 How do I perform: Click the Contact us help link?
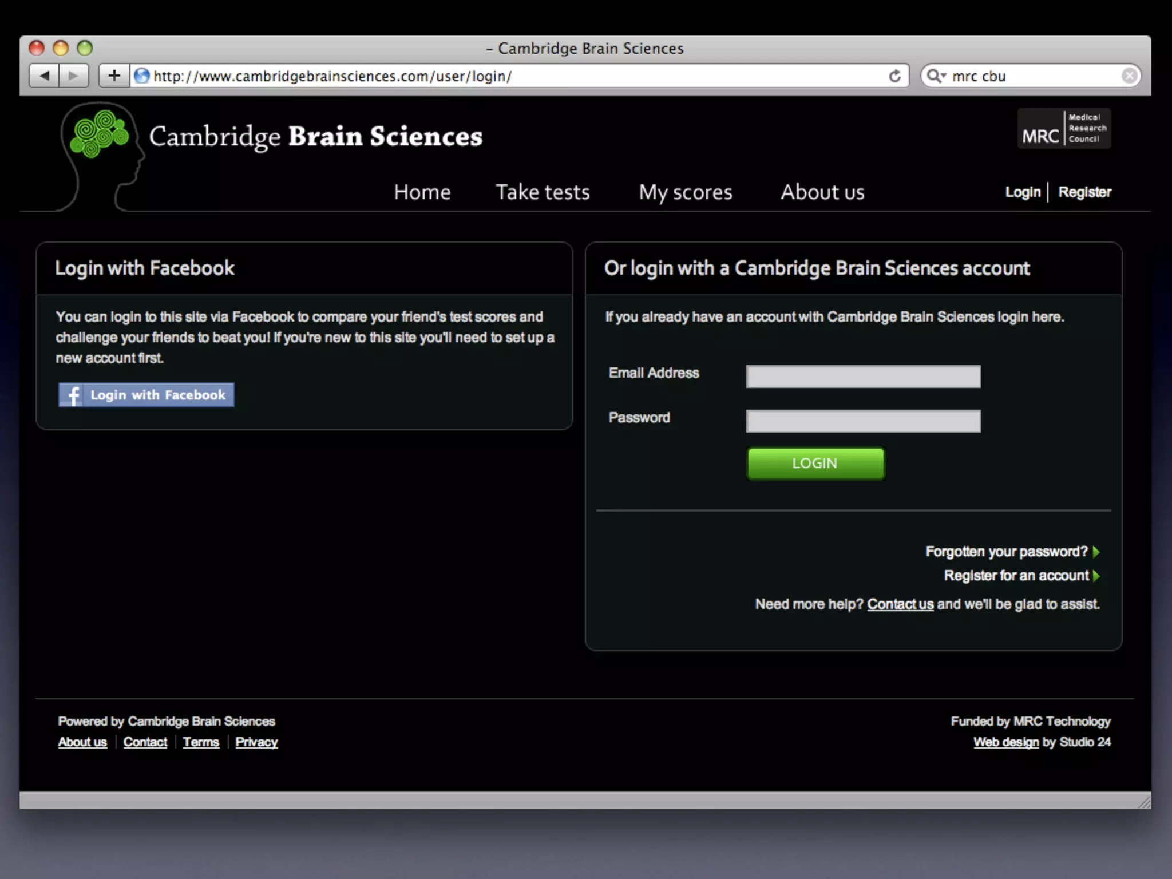tap(900, 604)
